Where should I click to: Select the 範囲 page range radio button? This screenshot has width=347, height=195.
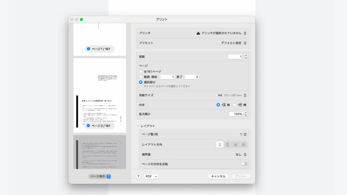(x=141, y=77)
